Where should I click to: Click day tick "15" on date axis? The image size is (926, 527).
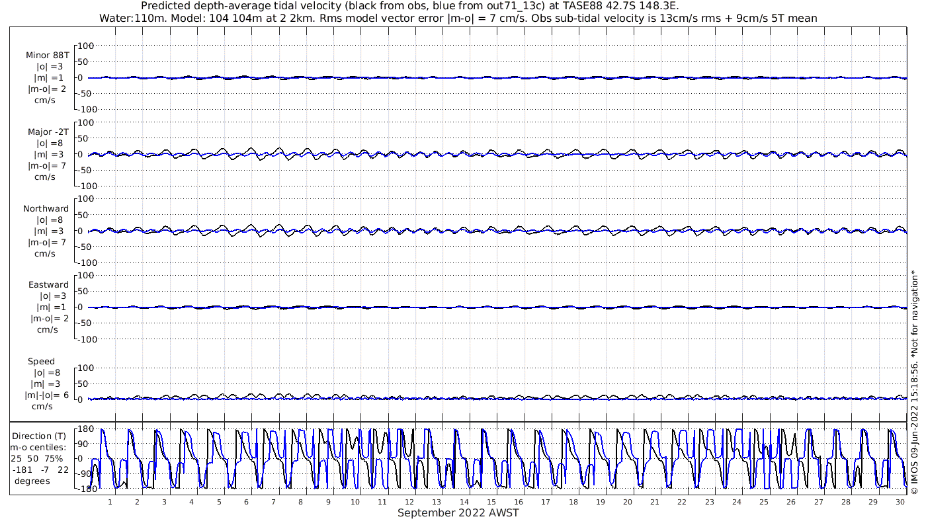pos(491,503)
